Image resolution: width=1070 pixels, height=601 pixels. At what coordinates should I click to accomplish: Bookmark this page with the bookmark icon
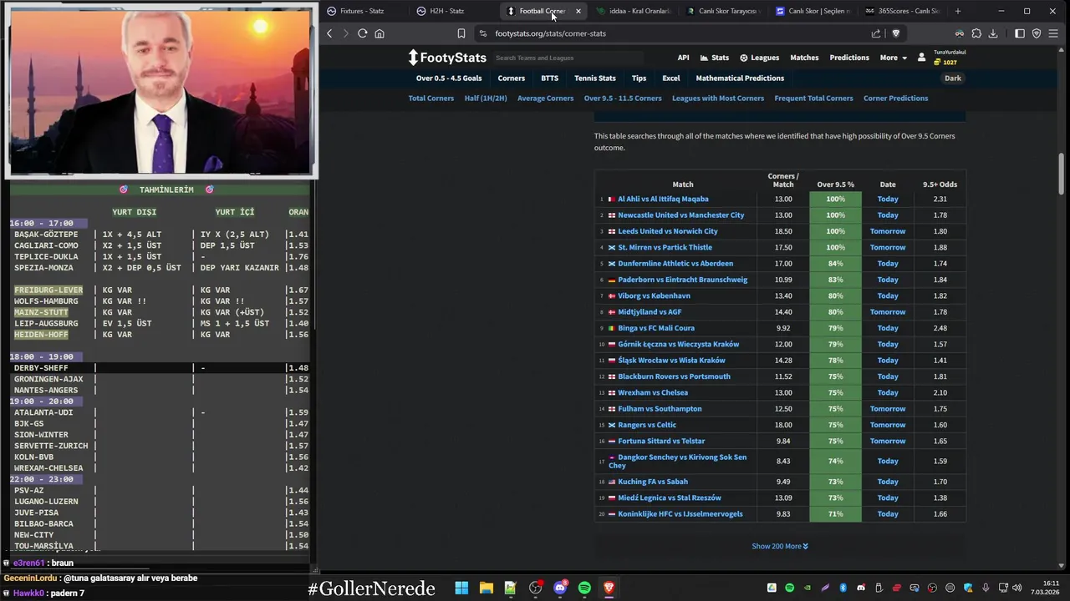(461, 33)
